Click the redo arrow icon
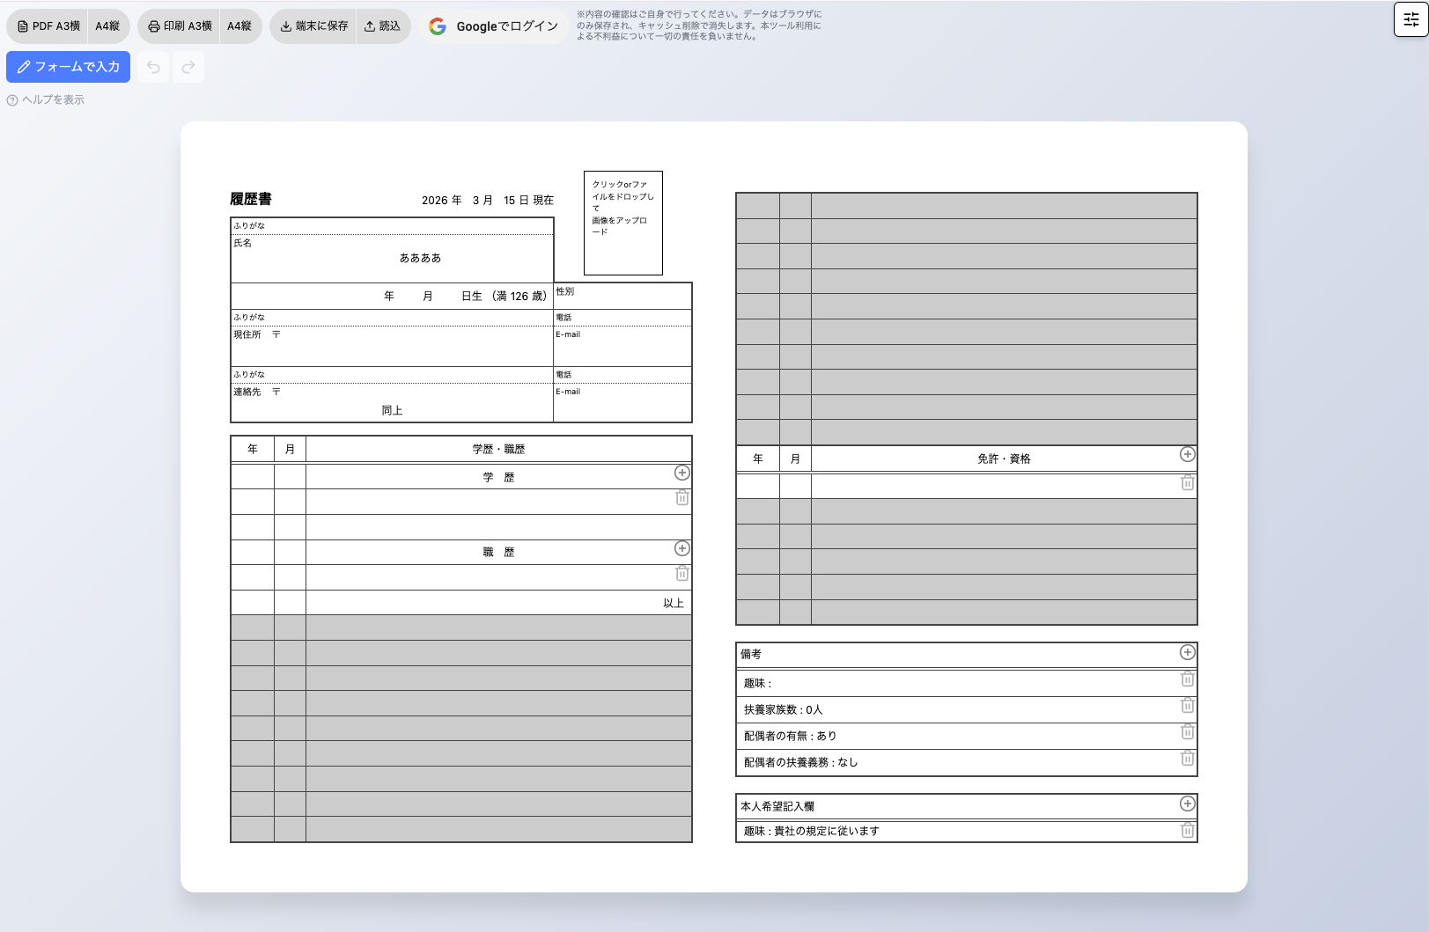Image resolution: width=1429 pixels, height=932 pixels. tap(188, 67)
